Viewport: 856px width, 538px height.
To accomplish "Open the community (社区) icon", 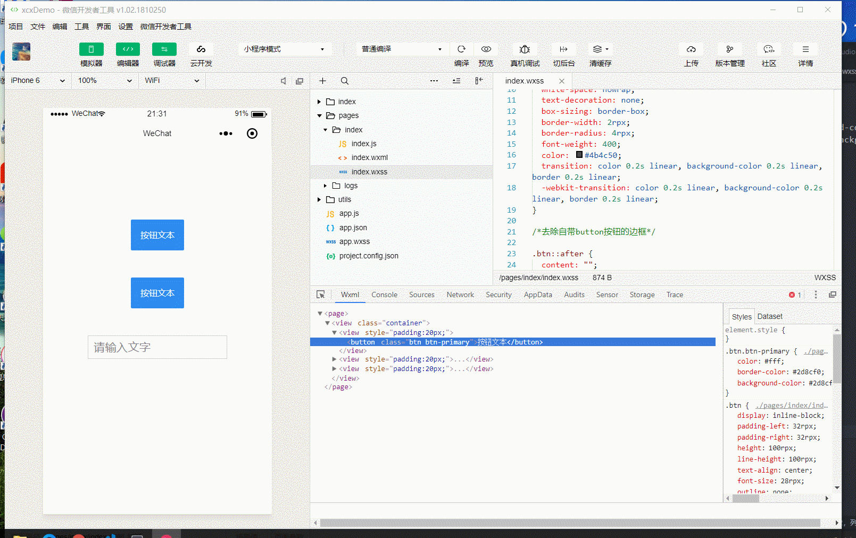I will point(769,49).
